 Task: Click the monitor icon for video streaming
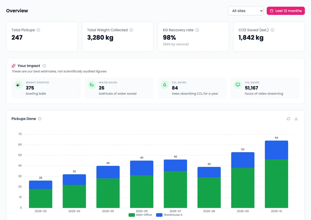(x=238, y=85)
